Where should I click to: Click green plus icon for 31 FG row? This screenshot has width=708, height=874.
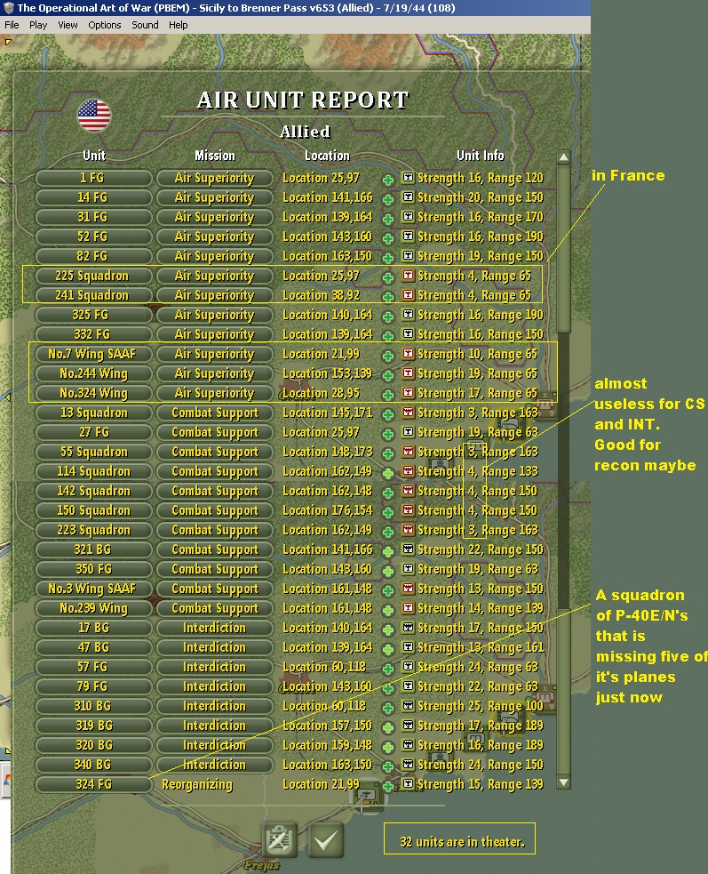[x=388, y=219]
